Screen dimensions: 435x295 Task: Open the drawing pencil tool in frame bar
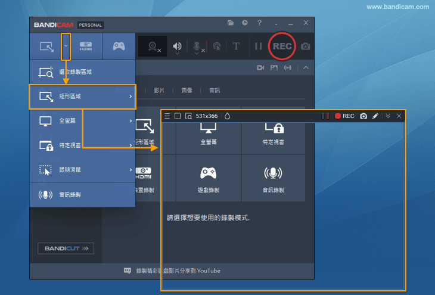coord(375,116)
